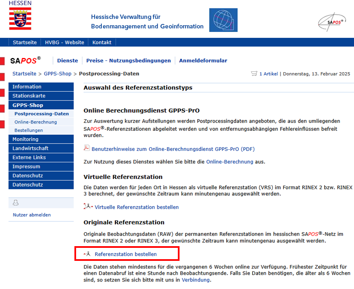Click Postprocessing-Daten in the breadcrumb
The width and height of the screenshot is (354, 289).
click(x=109, y=74)
